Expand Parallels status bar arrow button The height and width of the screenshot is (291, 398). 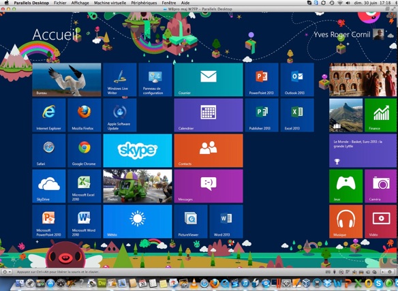click(x=383, y=272)
